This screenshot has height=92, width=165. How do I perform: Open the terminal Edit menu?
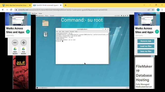coord(60,31)
